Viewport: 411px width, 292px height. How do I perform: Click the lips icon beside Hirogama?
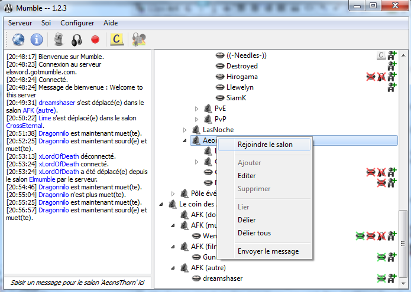click(220, 77)
